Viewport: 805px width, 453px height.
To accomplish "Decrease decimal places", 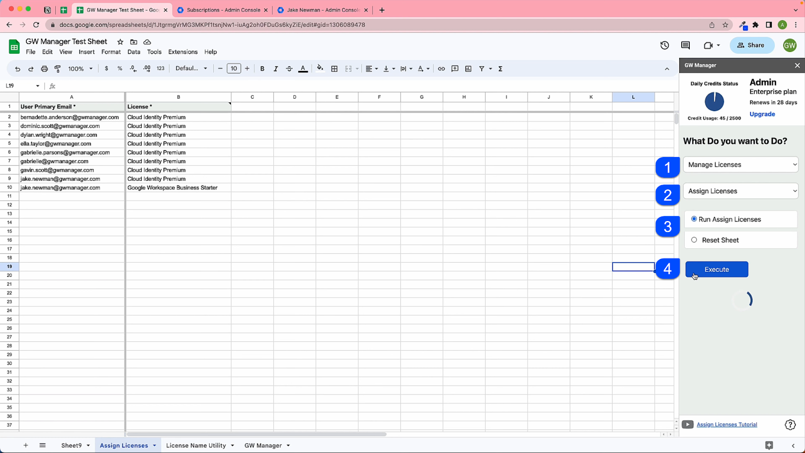I will pos(133,68).
